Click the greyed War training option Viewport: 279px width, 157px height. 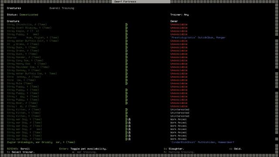pyautogui.click(x=84, y=152)
